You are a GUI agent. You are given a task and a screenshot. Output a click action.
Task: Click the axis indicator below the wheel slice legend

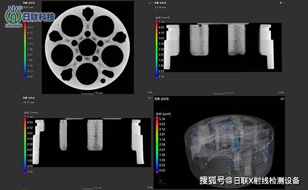coord(23,92)
